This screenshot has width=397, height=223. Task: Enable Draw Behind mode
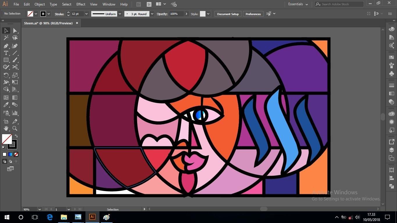(10, 161)
